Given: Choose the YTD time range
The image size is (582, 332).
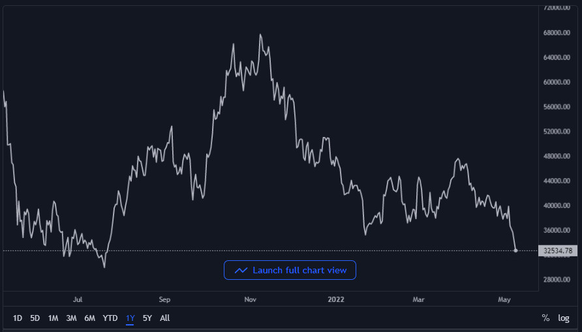Looking at the screenshot, I should point(110,318).
